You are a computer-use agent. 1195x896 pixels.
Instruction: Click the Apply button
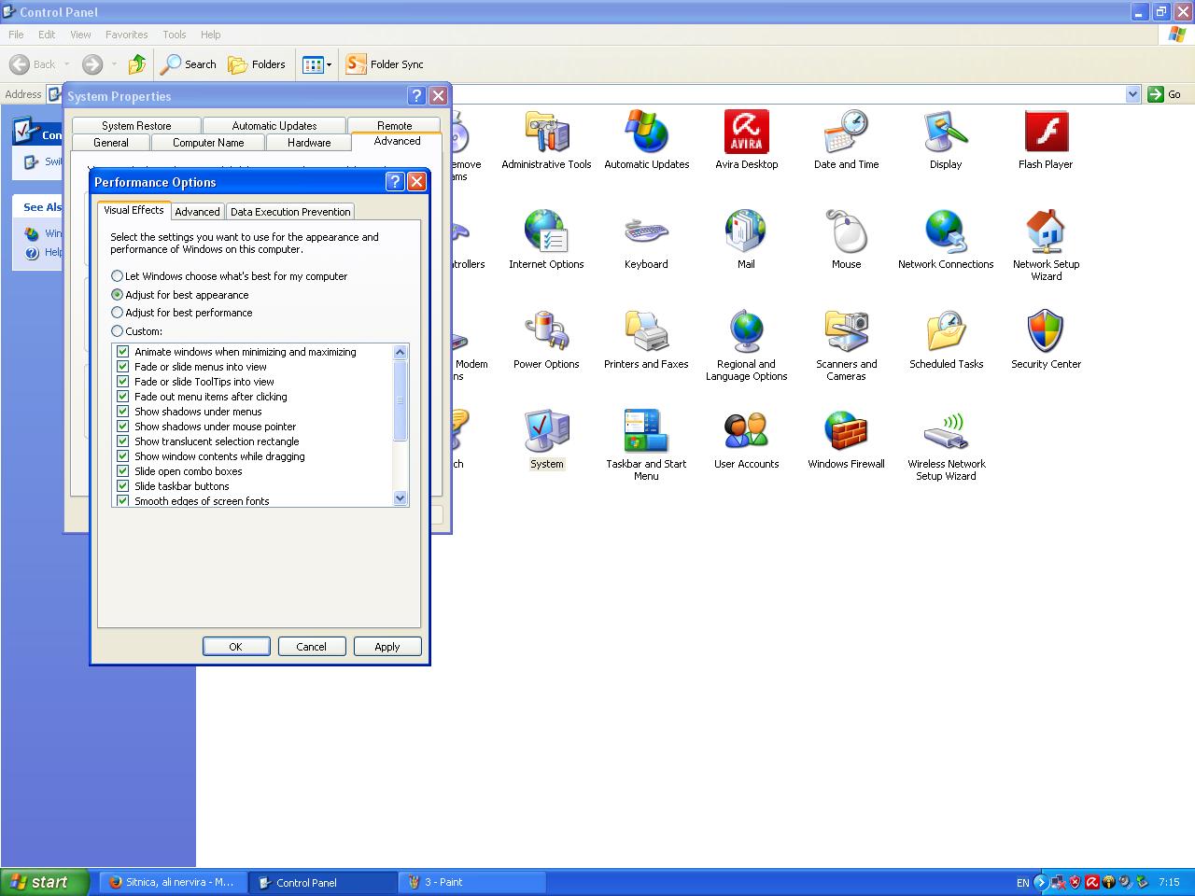tap(387, 647)
